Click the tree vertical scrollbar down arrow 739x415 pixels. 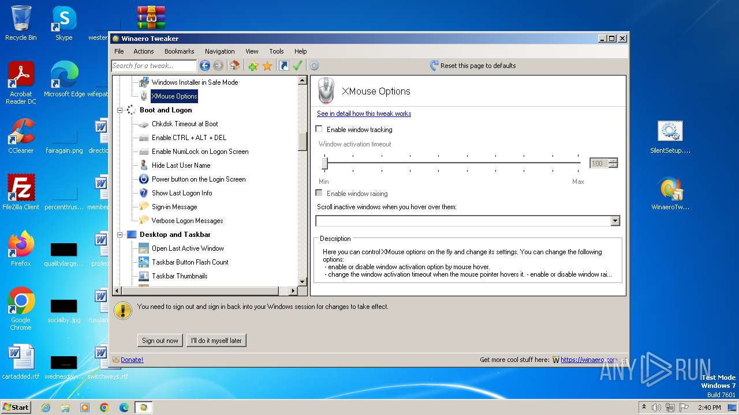pyautogui.click(x=302, y=281)
